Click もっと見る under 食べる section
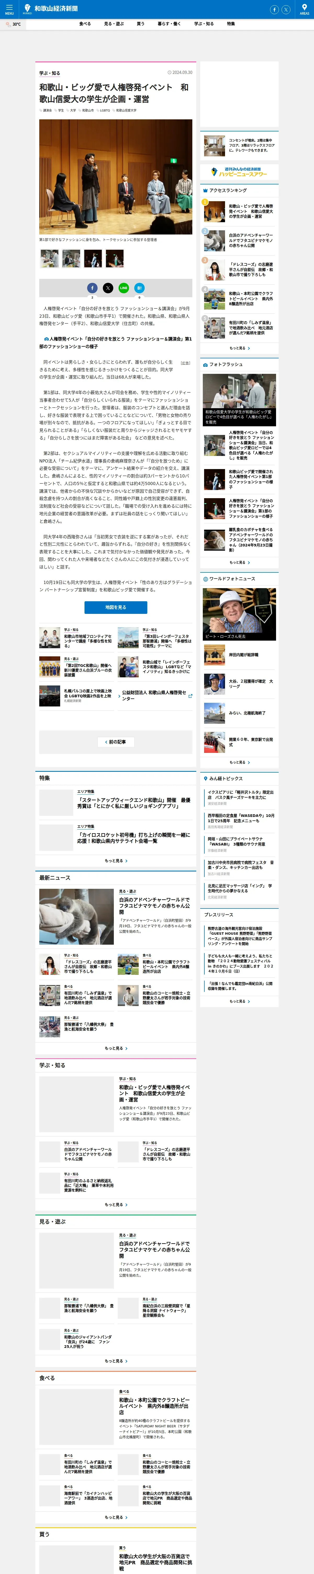 coord(116,1517)
